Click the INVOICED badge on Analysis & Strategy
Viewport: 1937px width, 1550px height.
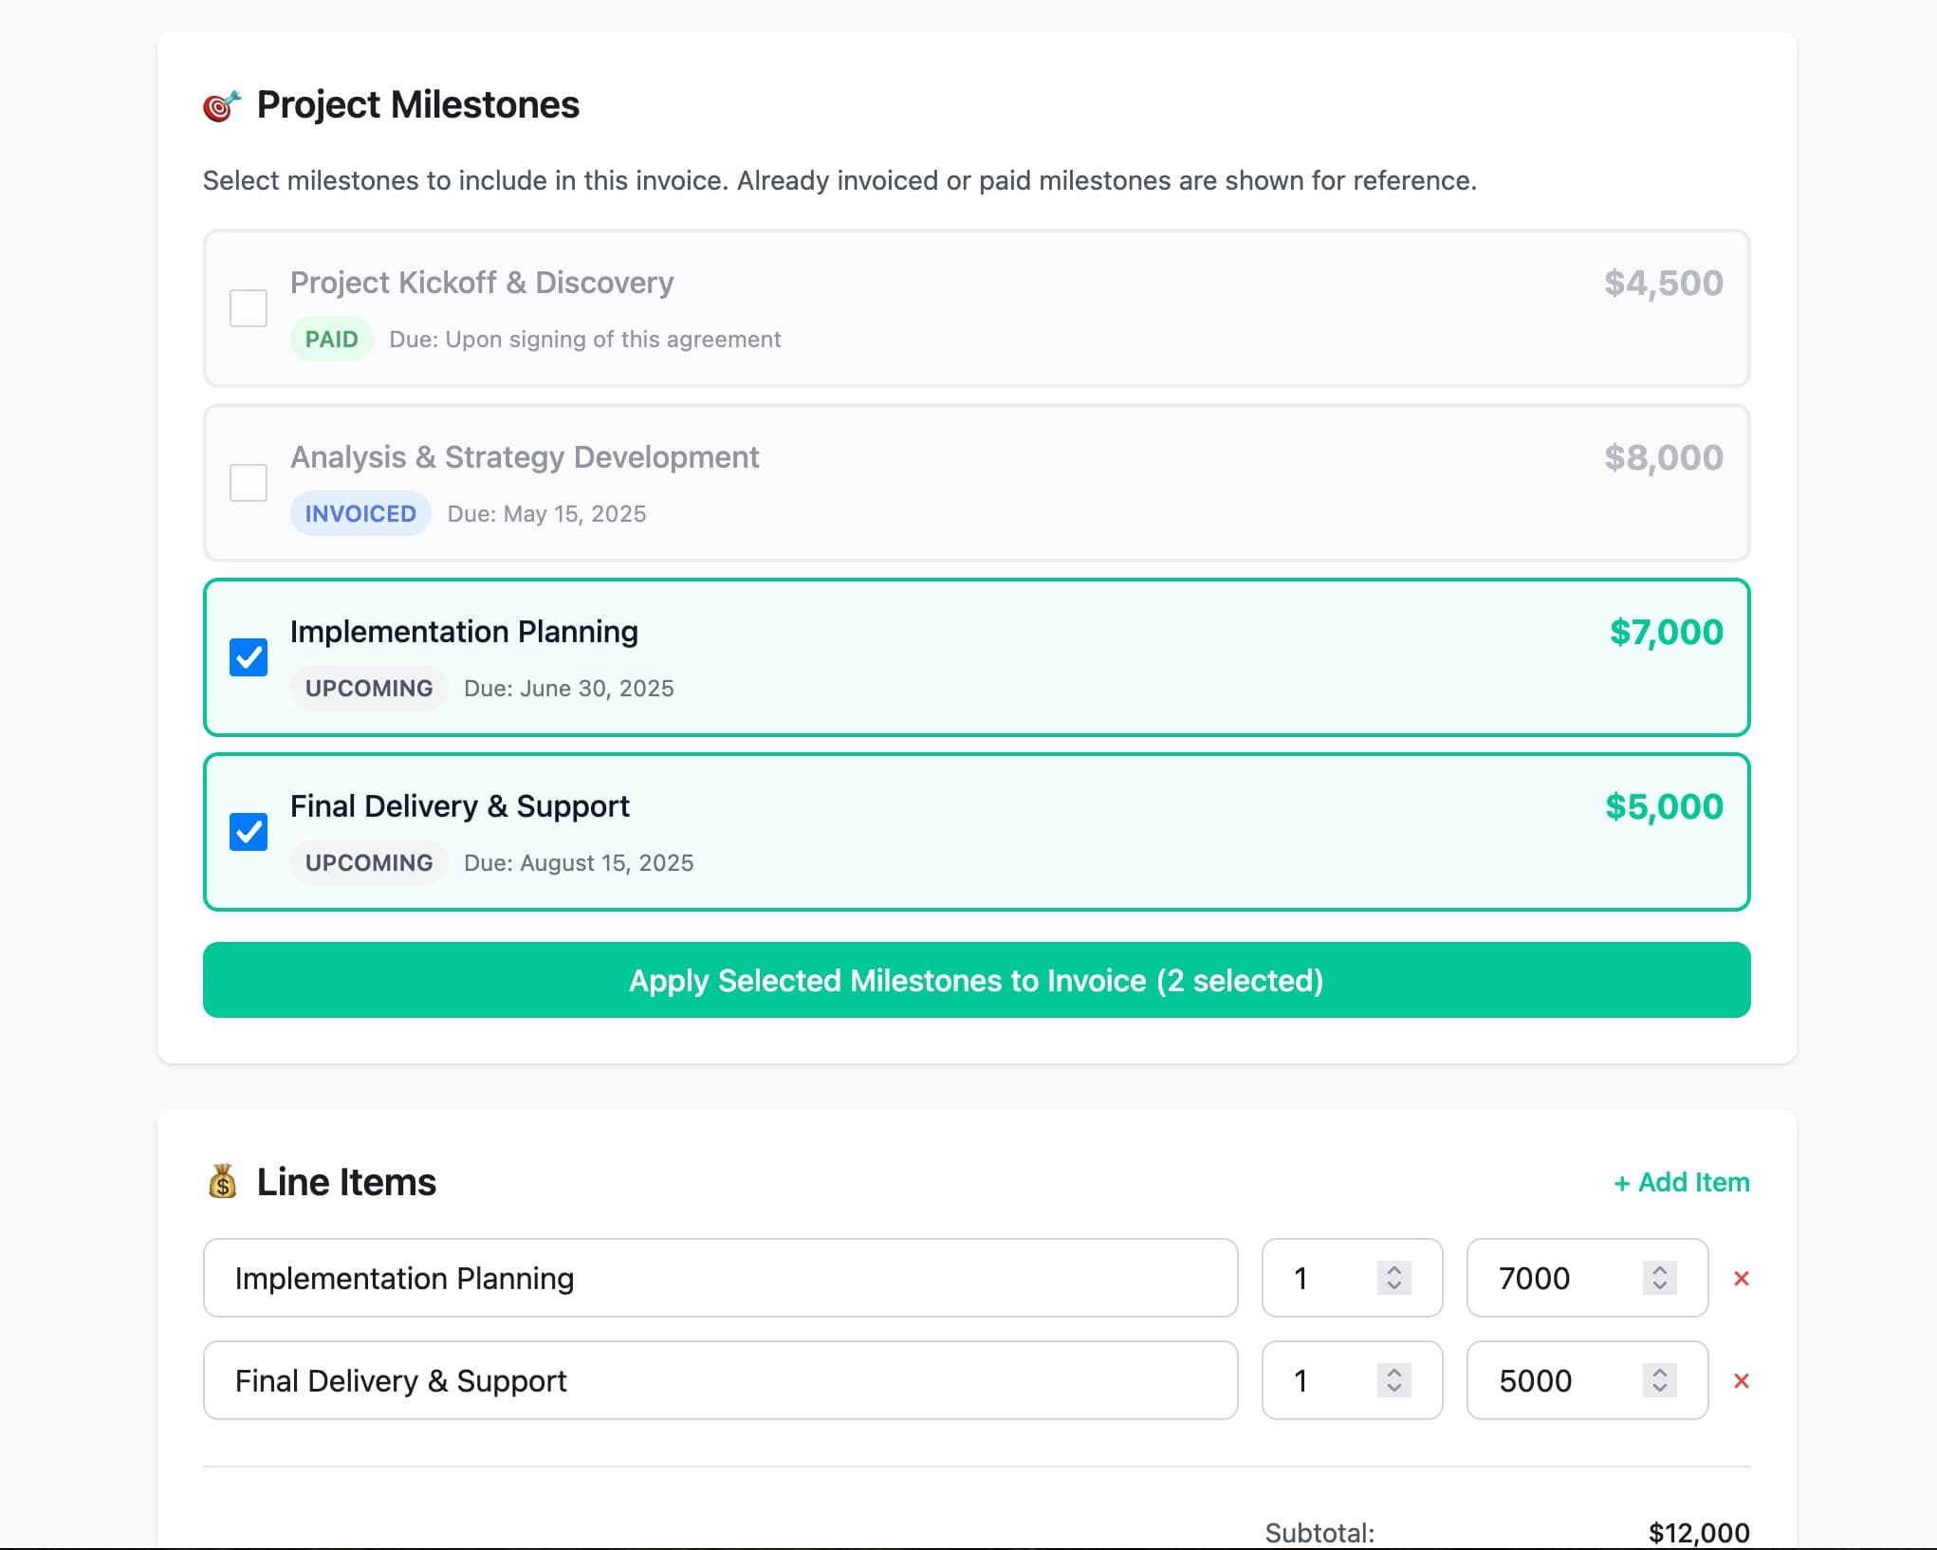pos(360,513)
